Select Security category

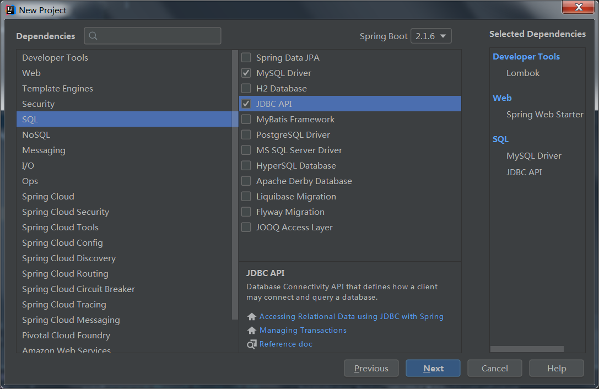tap(124, 104)
